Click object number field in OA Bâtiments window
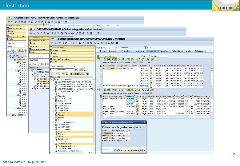Screen dimensions: 240x166 click(x=17, y=46)
